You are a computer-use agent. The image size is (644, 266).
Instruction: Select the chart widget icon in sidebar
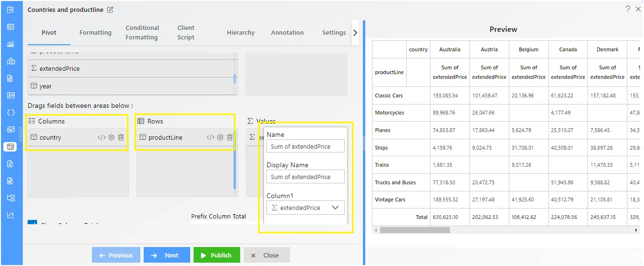tap(10, 44)
